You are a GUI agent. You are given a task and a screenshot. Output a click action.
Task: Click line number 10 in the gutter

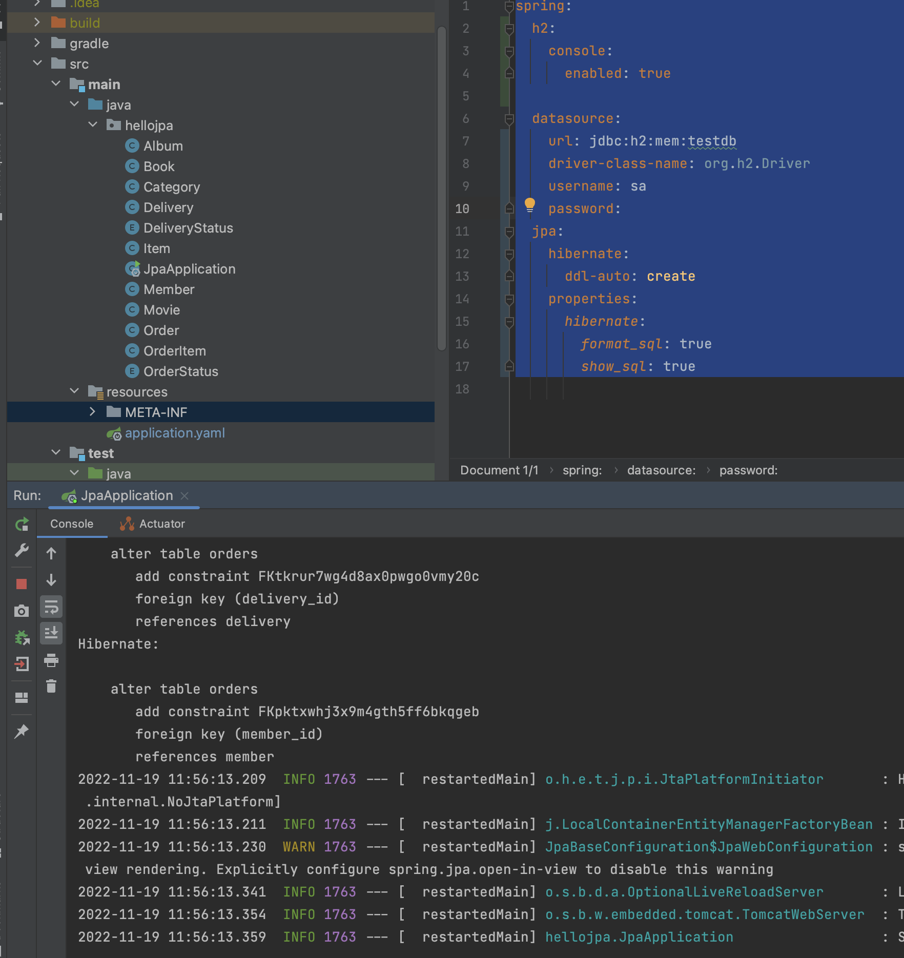click(462, 209)
